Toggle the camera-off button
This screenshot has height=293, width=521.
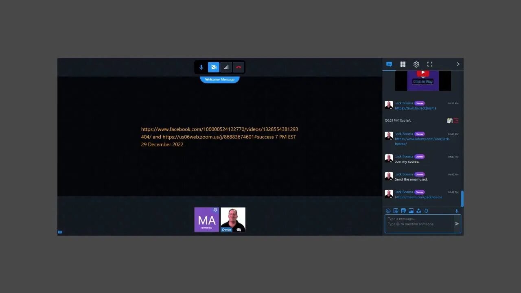coord(214,67)
